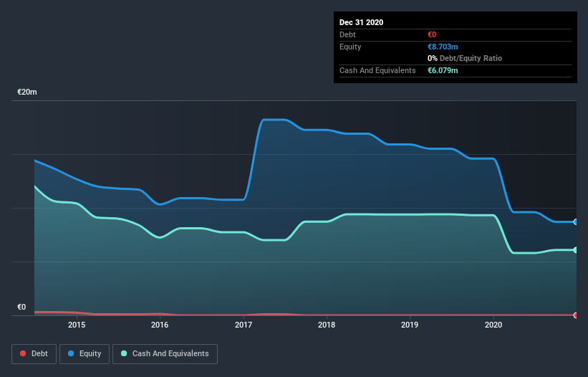The width and height of the screenshot is (588, 377).
Task: Click tooltip Cash And Equivalents row label
Action: [x=377, y=70]
